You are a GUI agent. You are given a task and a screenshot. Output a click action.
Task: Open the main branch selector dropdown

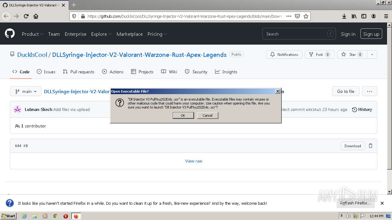[26, 91]
